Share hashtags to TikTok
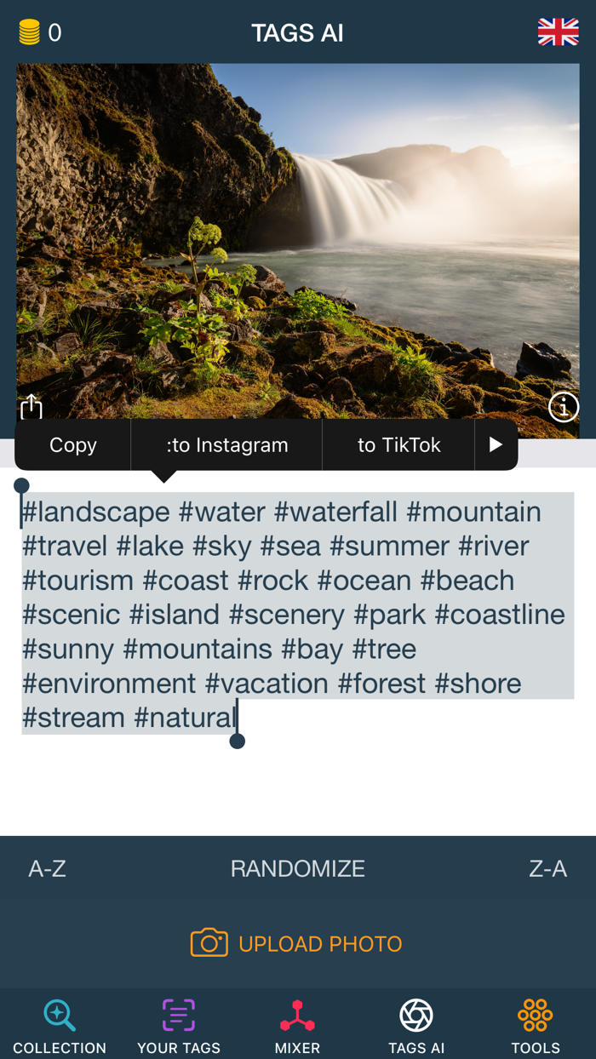 coord(397,444)
